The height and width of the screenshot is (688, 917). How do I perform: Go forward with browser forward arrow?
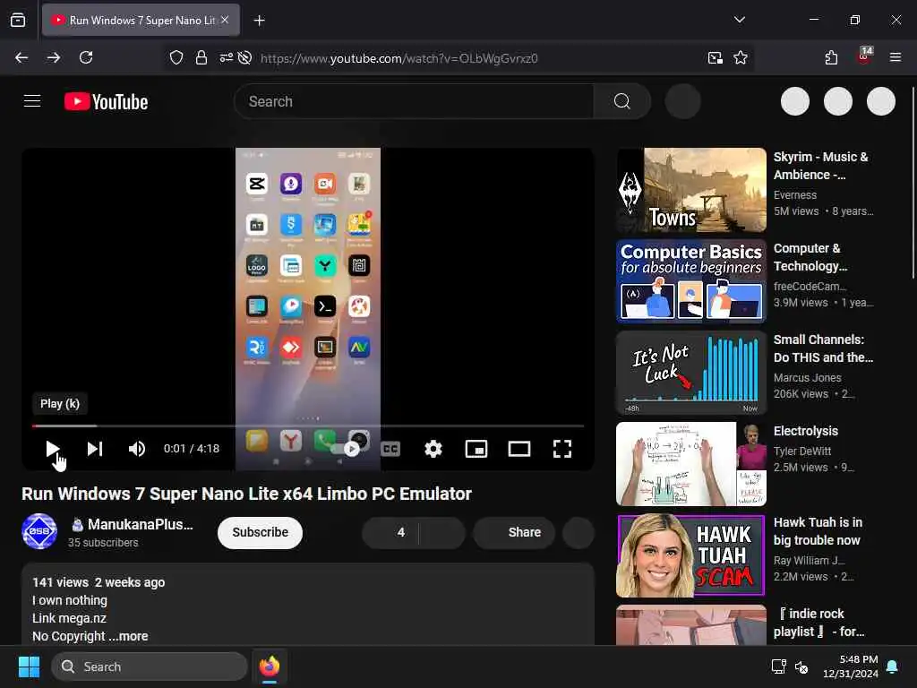(x=54, y=57)
